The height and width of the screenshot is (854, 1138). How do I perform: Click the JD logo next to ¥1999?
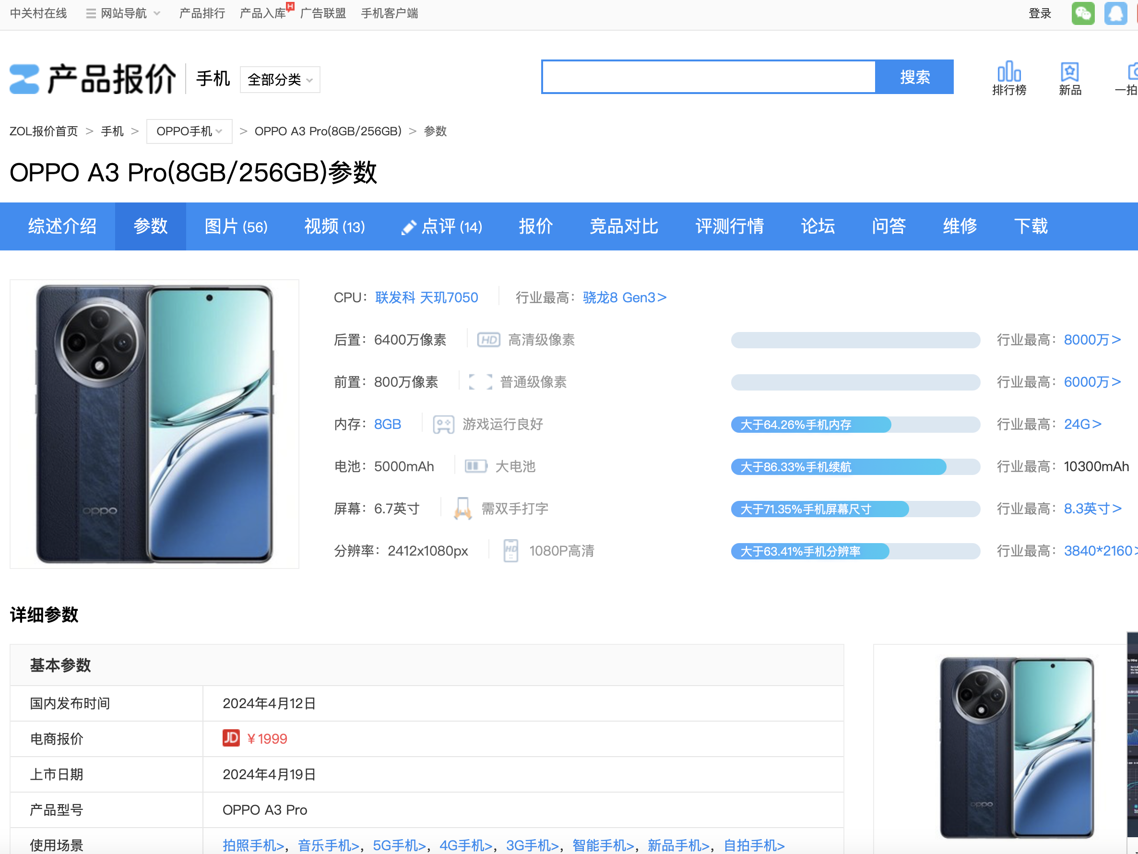[231, 738]
